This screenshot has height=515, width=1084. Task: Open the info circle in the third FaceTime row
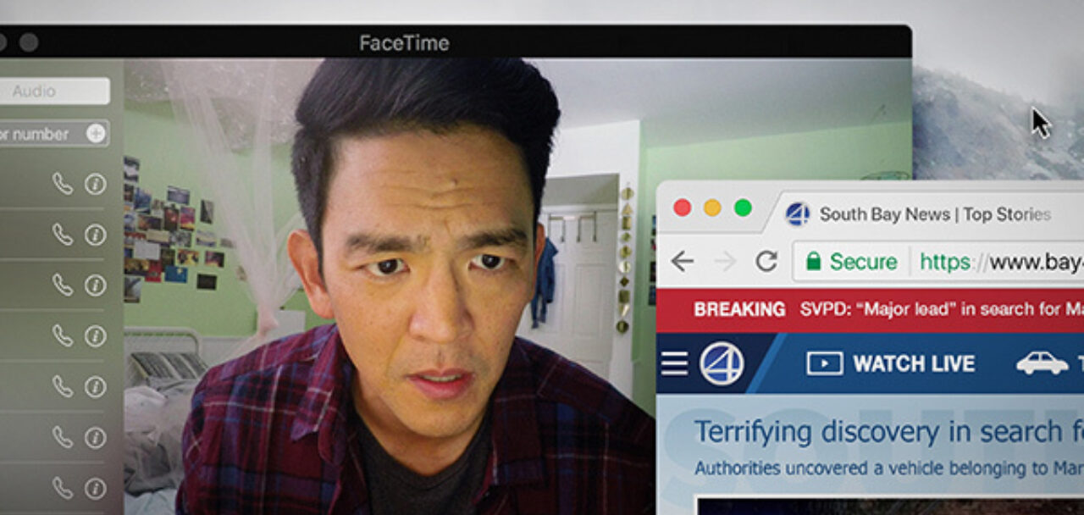point(95,285)
